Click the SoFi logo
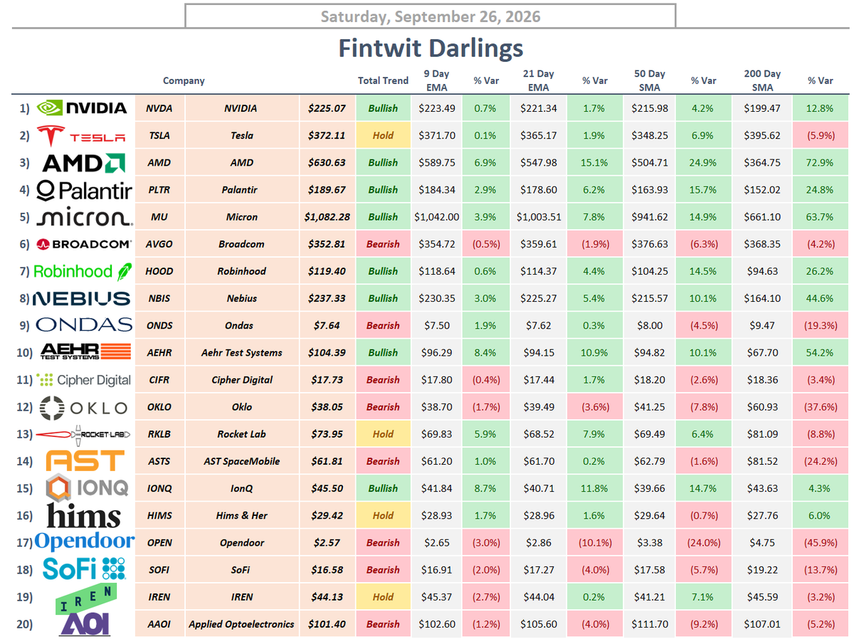The height and width of the screenshot is (644, 854). pos(84,568)
